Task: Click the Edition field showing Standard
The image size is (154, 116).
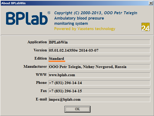Action: pyautogui.click(x=100, y=59)
